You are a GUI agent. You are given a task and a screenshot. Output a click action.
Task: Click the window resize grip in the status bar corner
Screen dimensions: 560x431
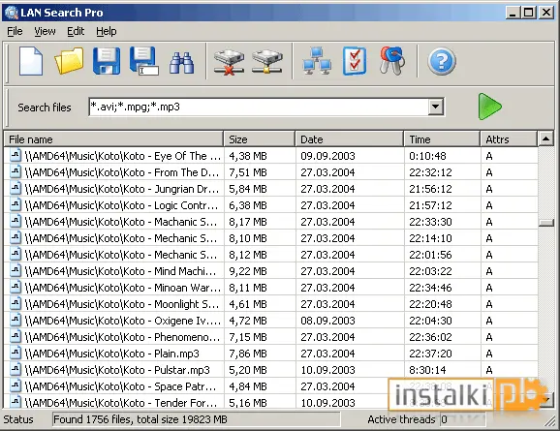pos(550,421)
